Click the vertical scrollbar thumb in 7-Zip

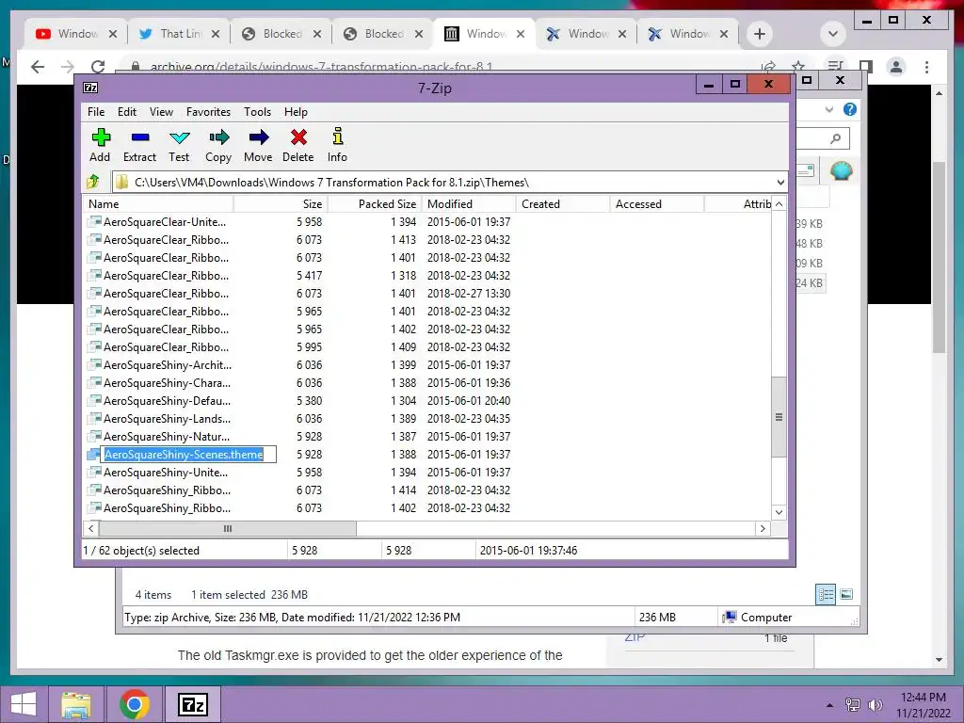tap(779, 417)
